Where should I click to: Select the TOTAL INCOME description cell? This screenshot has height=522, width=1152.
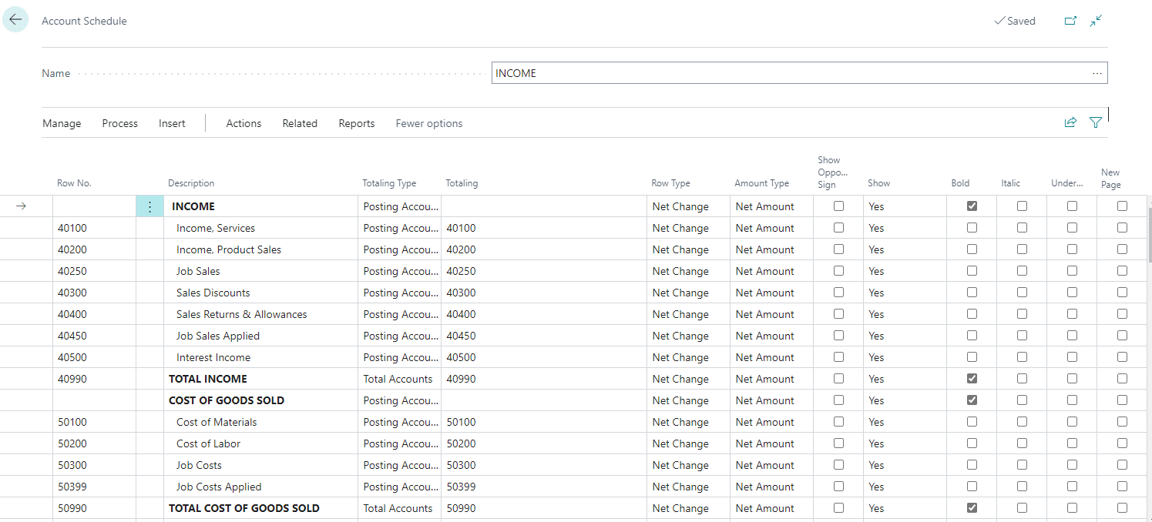tap(260, 379)
